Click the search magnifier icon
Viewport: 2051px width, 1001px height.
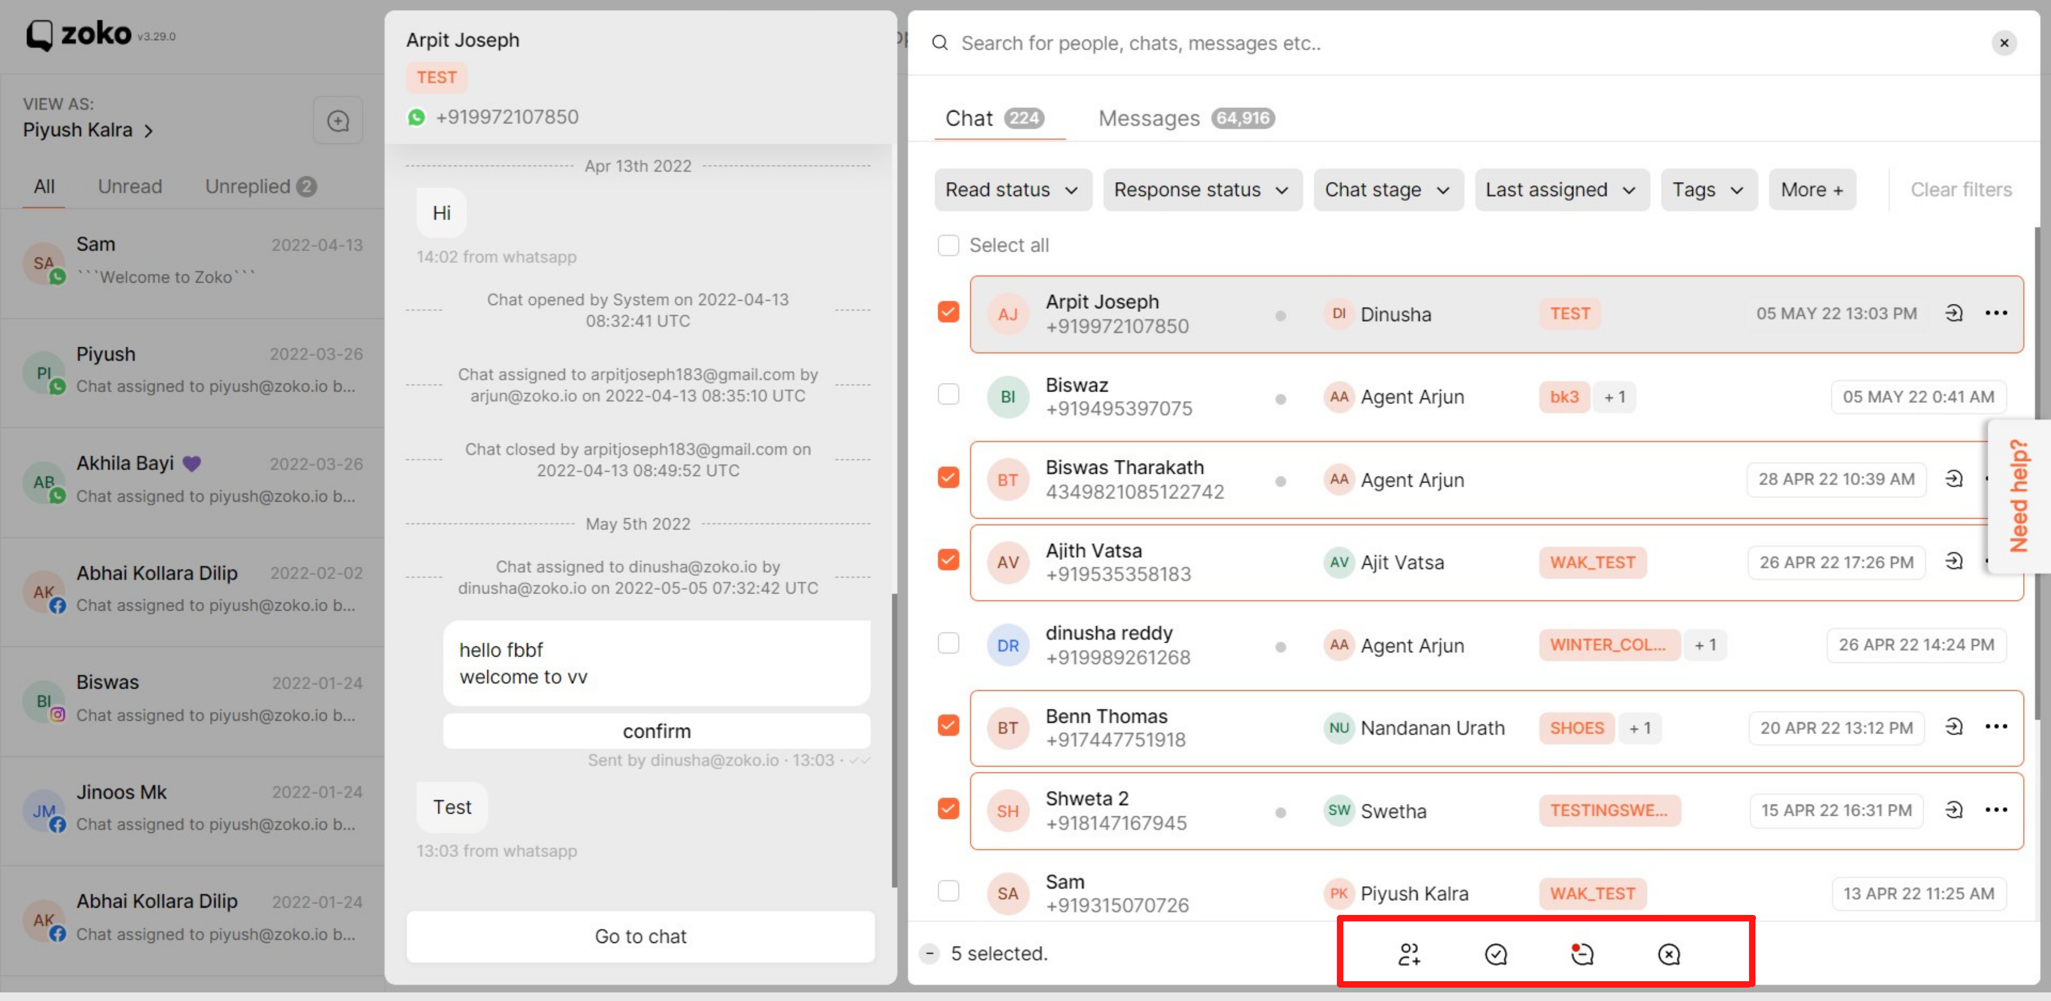tap(939, 43)
